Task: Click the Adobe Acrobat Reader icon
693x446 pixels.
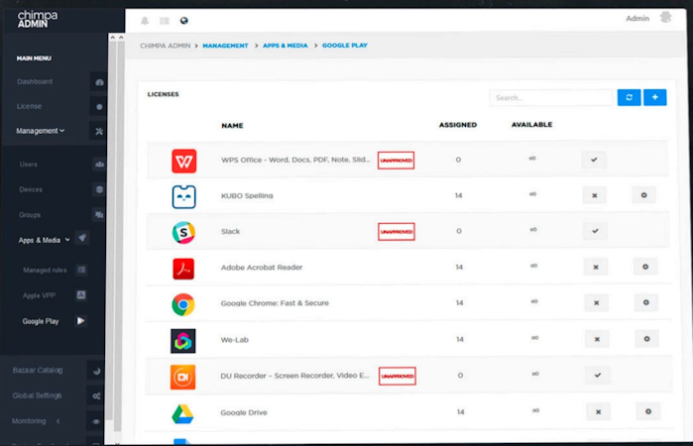Action: tap(183, 269)
